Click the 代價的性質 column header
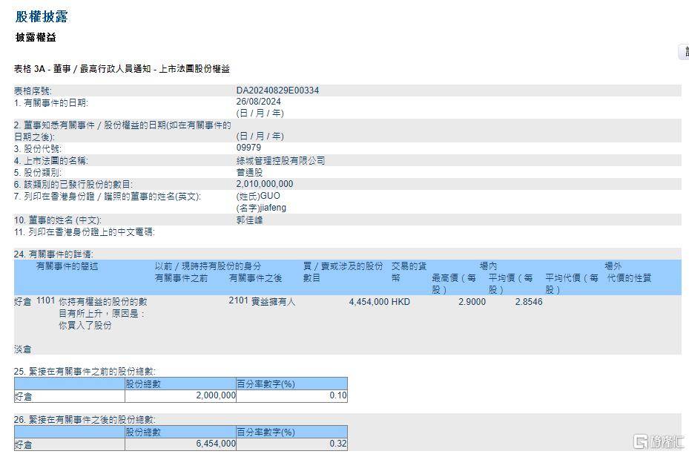Image resolution: width=689 pixels, height=454 pixels. [x=629, y=278]
